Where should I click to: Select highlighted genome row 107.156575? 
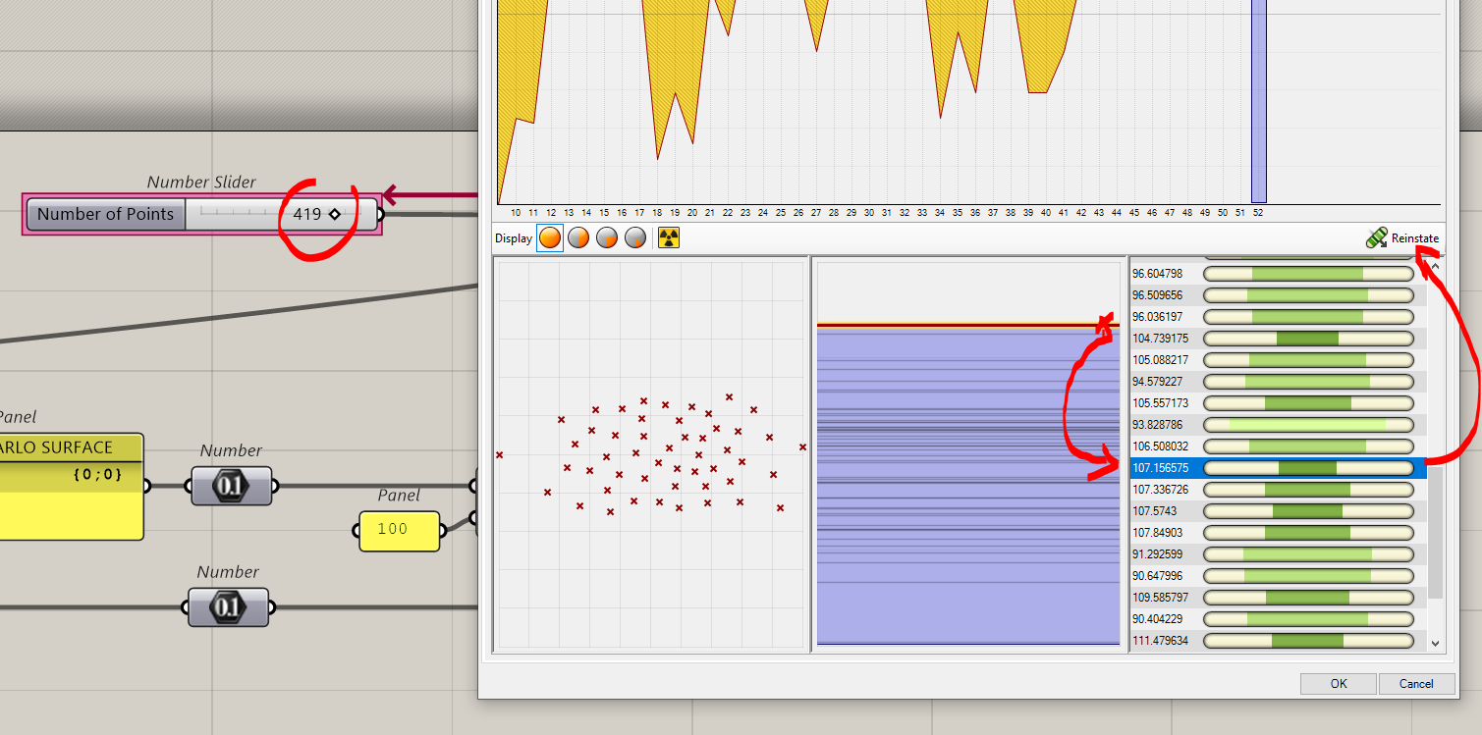[x=1278, y=468]
